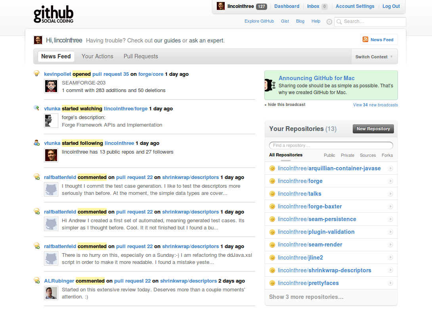Filter repositories by Public

(x=329, y=155)
